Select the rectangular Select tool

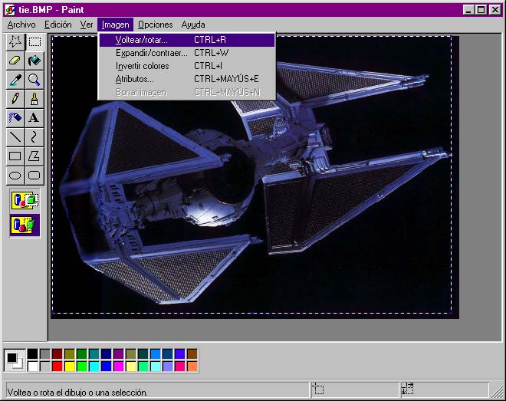pyautogui.click(x=34, y=41)
